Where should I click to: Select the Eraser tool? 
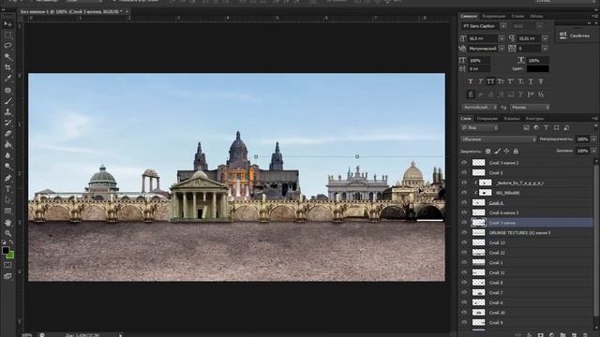pyautogui.click(x=7, y=134)
